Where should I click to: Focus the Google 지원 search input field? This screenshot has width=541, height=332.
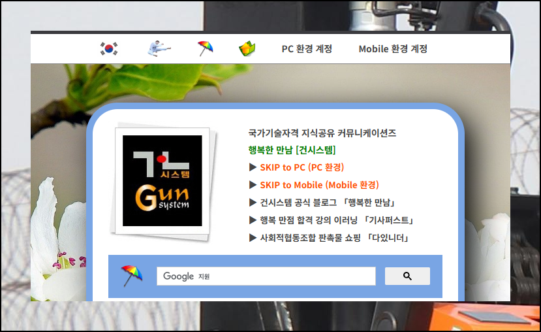(x=266, y=276)
